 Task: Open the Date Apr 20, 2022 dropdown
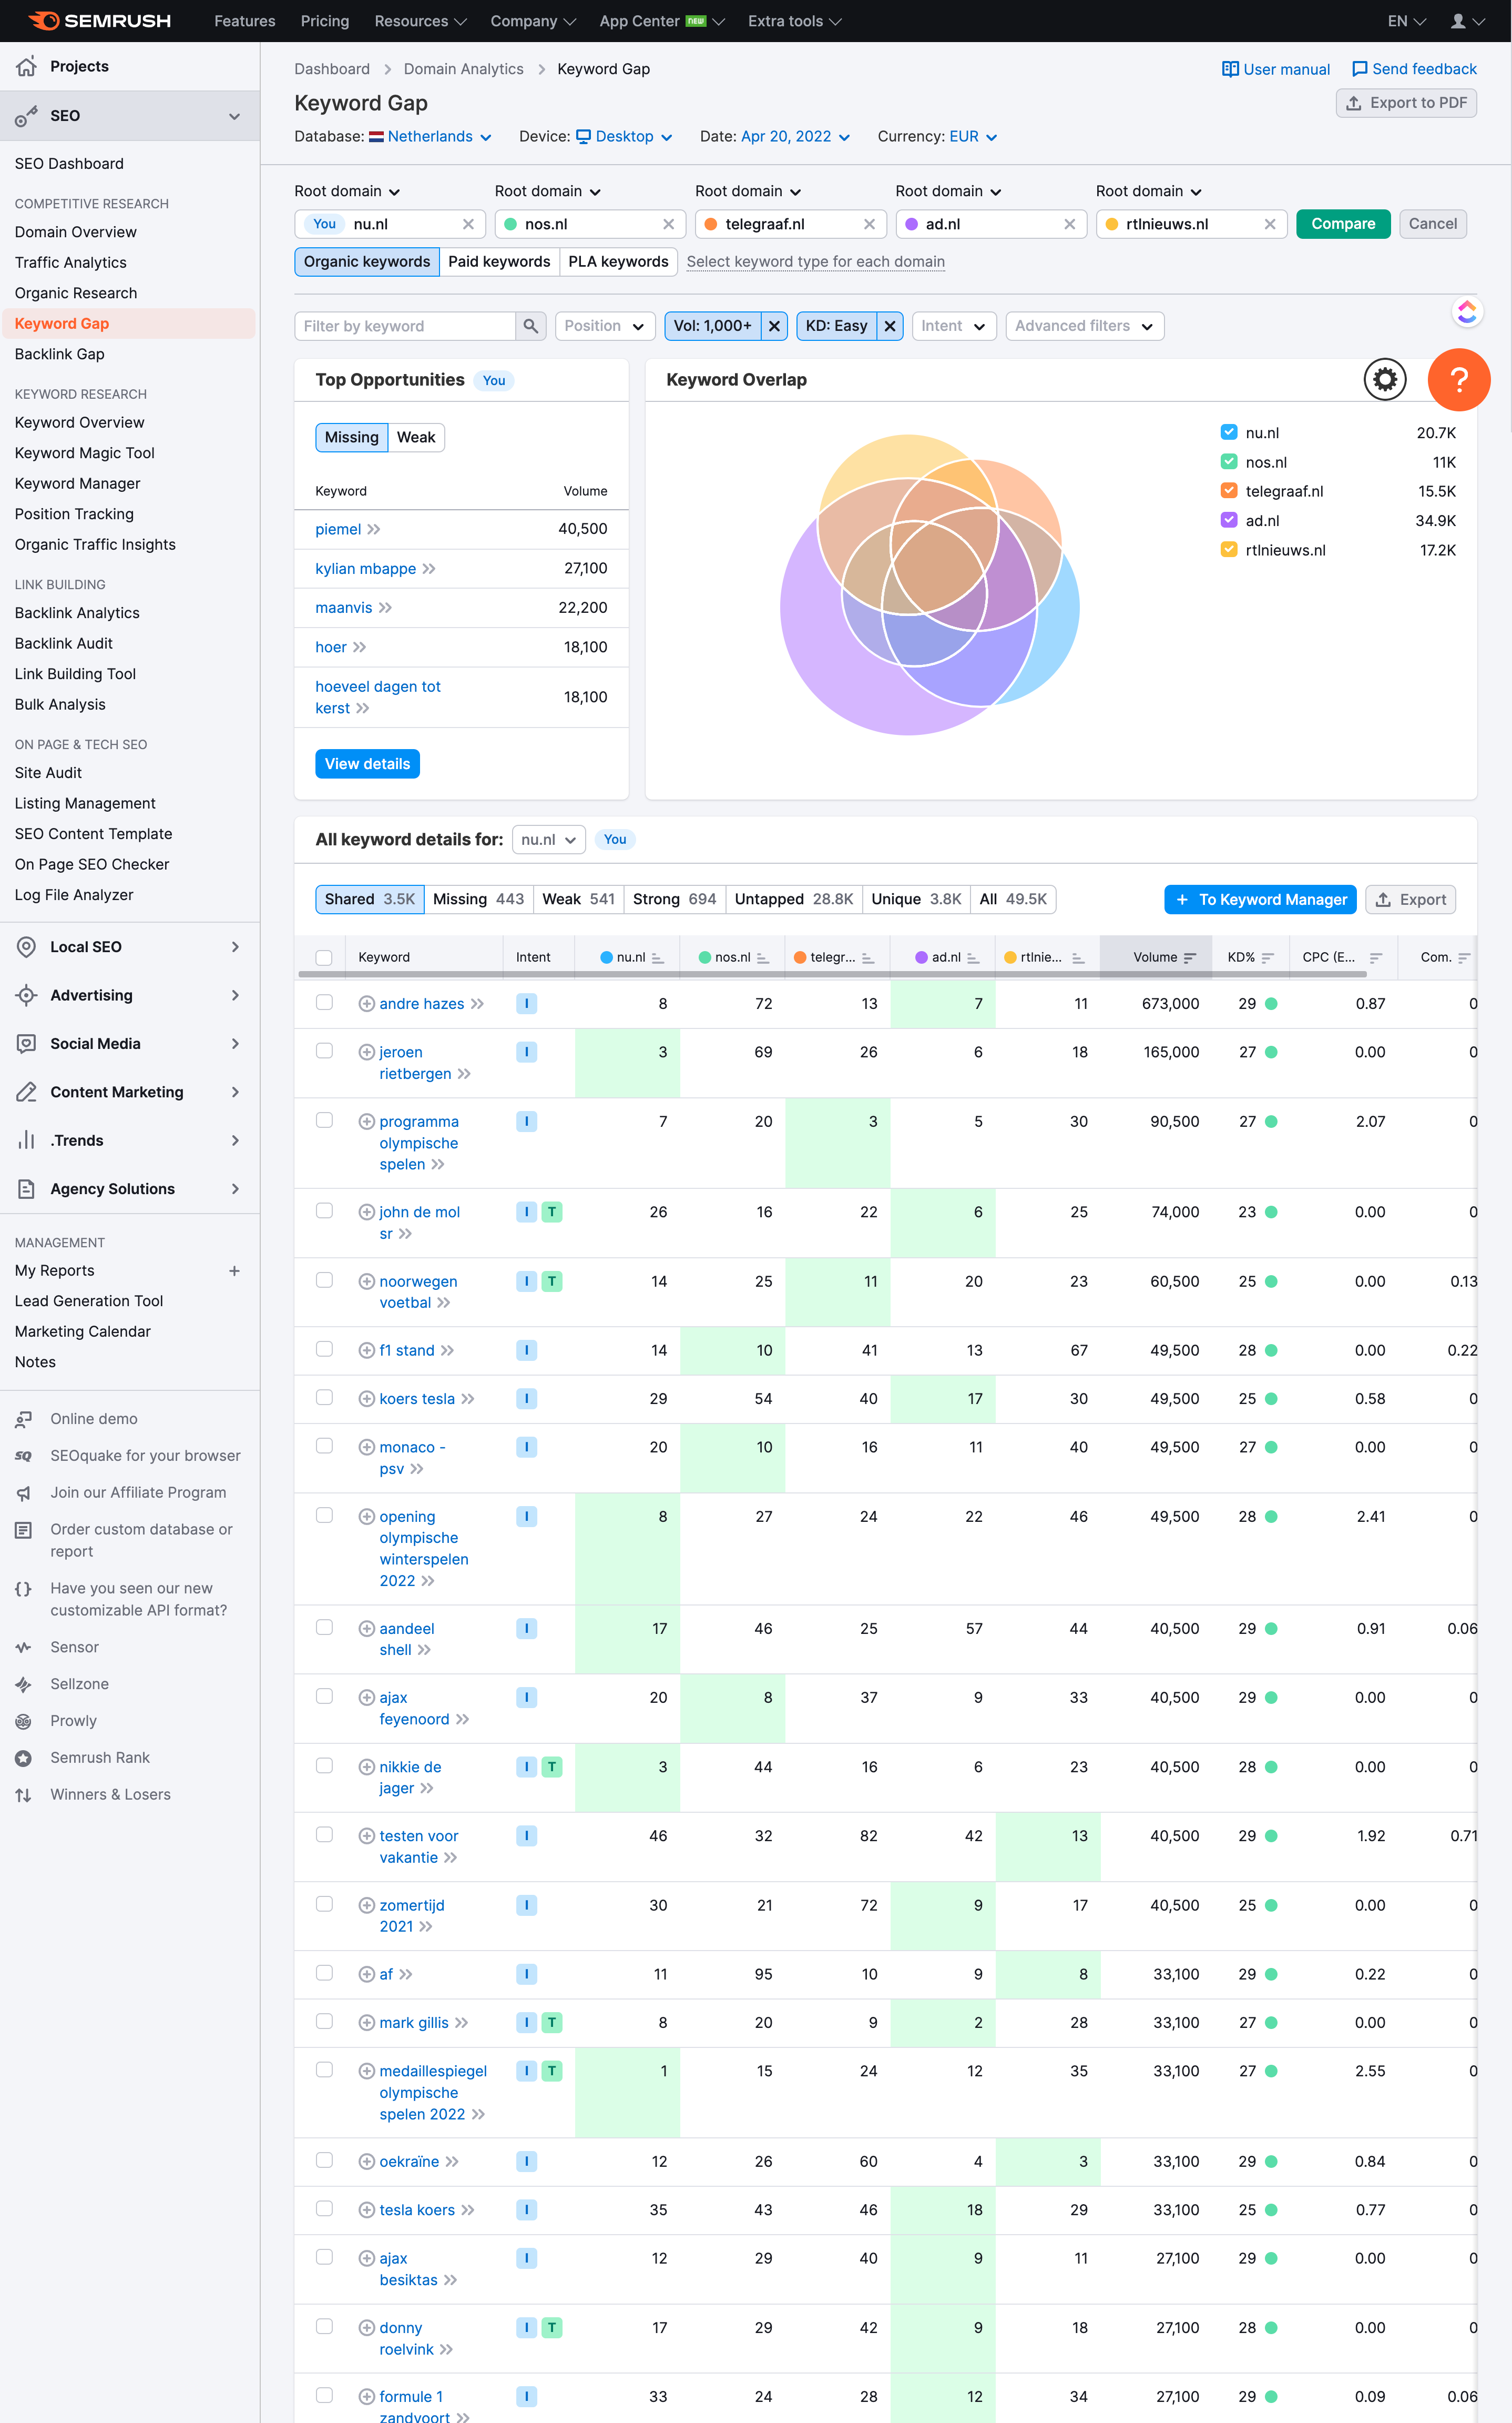(x=795, y=136)
